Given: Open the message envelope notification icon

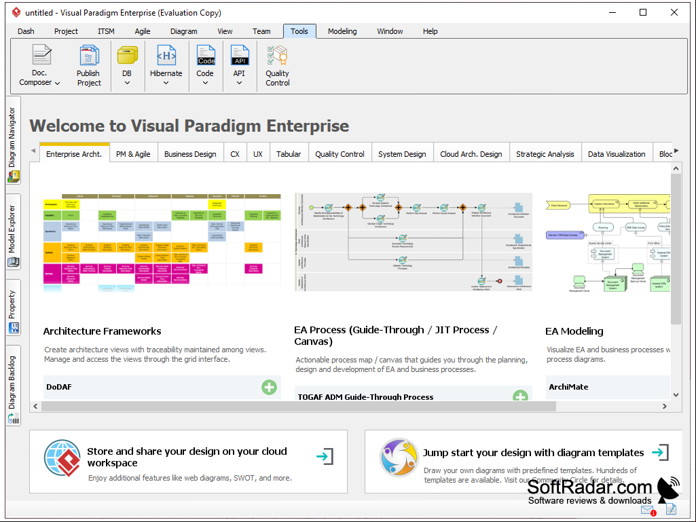Looking at the screenshot, I should (x=648, y=510).
